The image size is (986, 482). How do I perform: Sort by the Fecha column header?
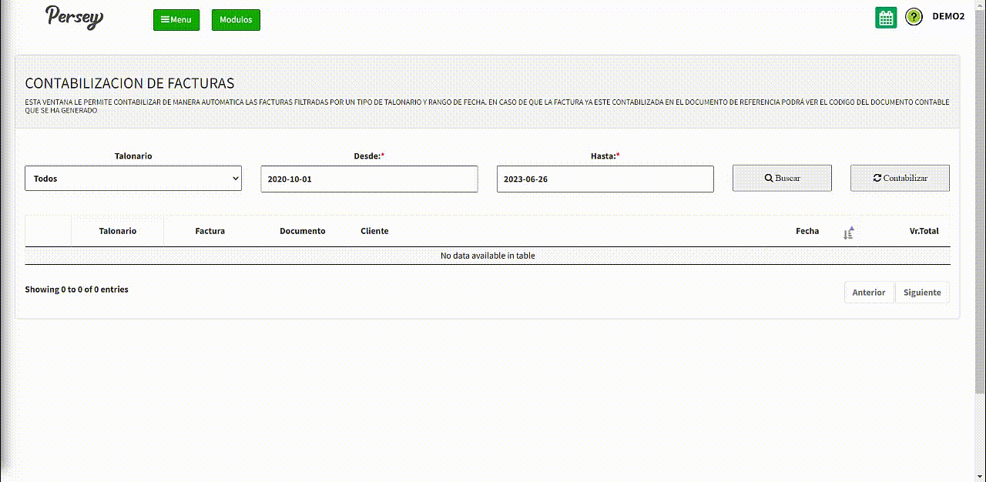point(807,231)
